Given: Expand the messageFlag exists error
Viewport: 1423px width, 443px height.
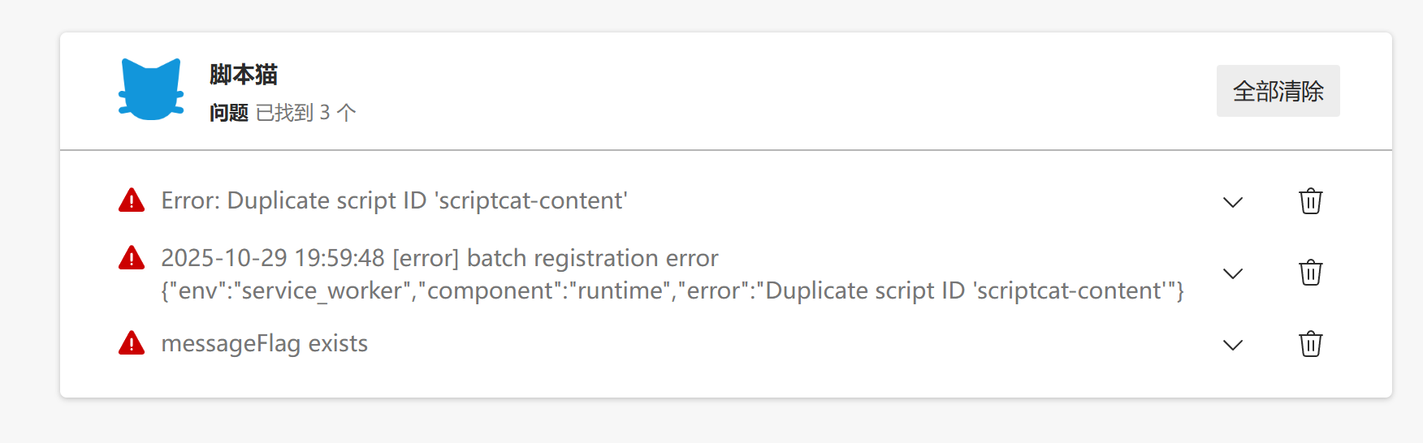Looking at the screenshot, I should [x=1233, y=345].
